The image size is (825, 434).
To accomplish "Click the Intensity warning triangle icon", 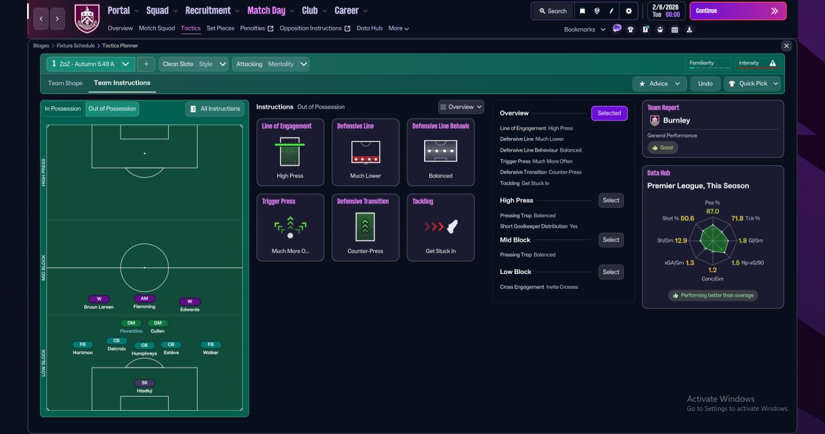I will point(772,63).
